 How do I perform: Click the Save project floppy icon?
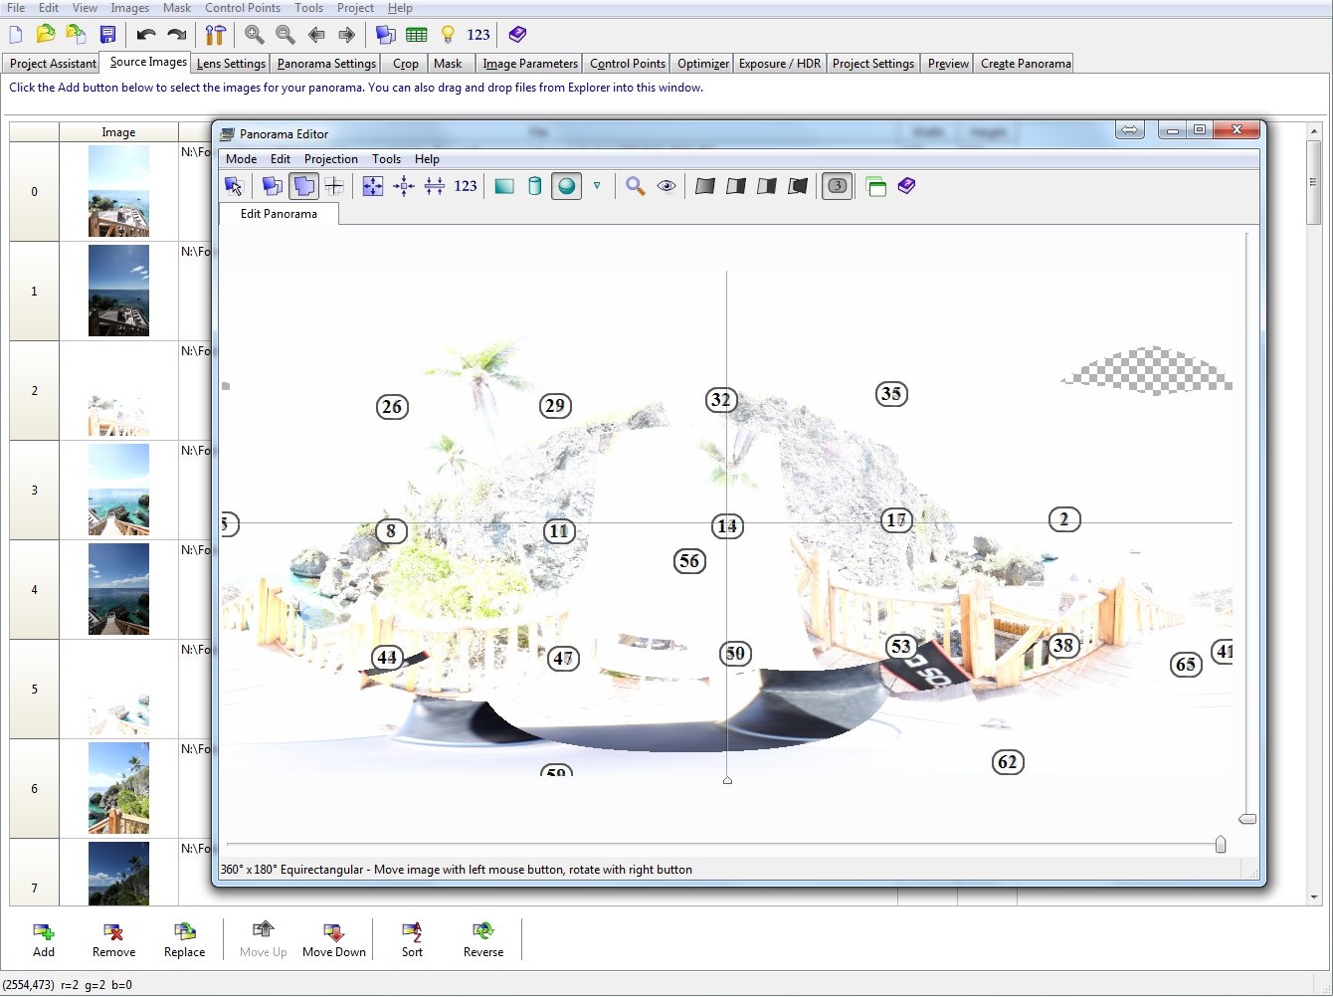coord(107,35)
